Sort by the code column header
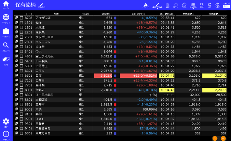 tap(29, 14)
